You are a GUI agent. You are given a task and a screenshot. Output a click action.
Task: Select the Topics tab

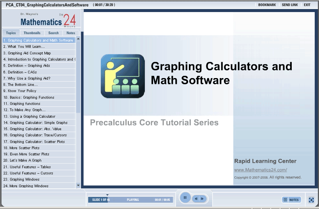point(11,33)
